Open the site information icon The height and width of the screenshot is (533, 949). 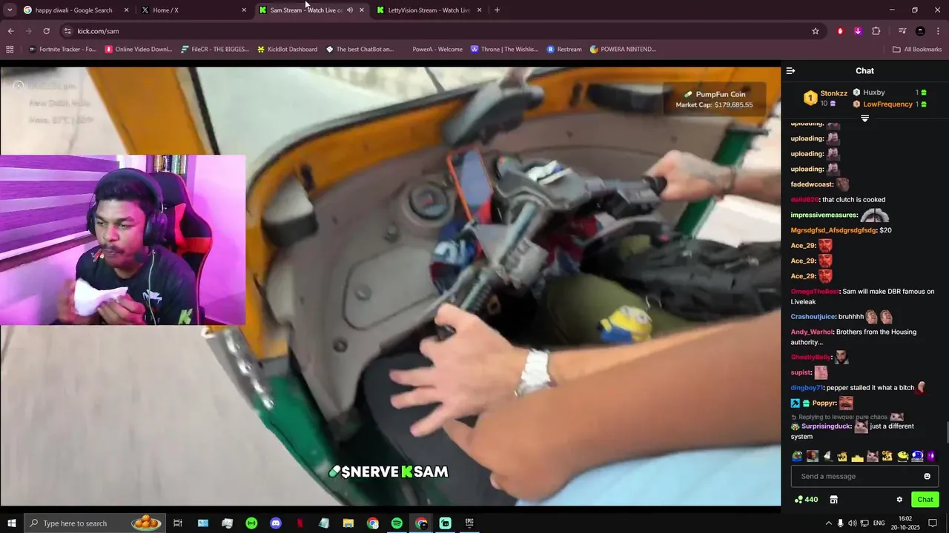pyautogui.click(x=67, y=31)
